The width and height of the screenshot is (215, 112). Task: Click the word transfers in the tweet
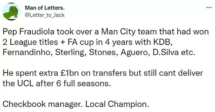[110, 73]
